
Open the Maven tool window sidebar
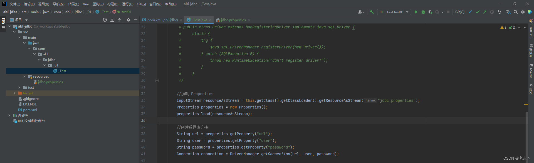tap(531, 71)
